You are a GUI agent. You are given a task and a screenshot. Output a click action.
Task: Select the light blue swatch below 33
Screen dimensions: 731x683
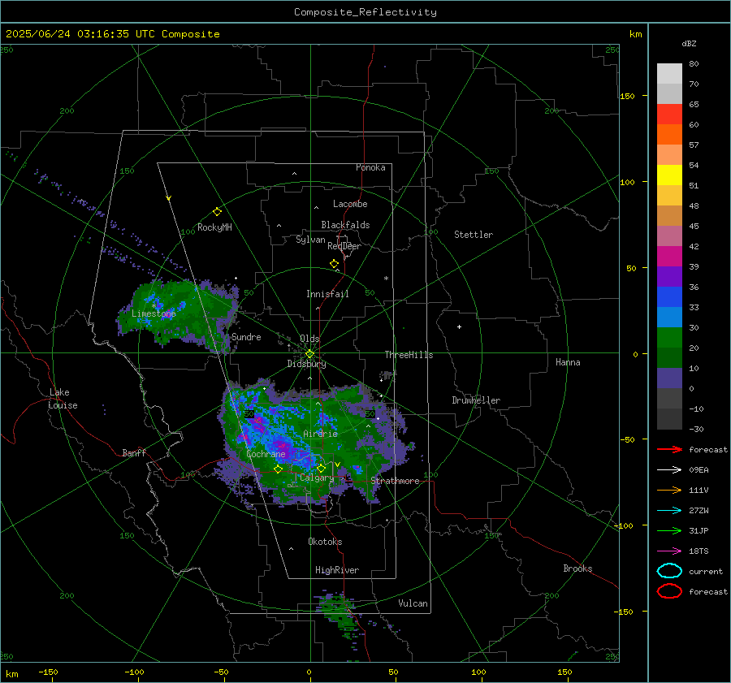coord(669,317)
